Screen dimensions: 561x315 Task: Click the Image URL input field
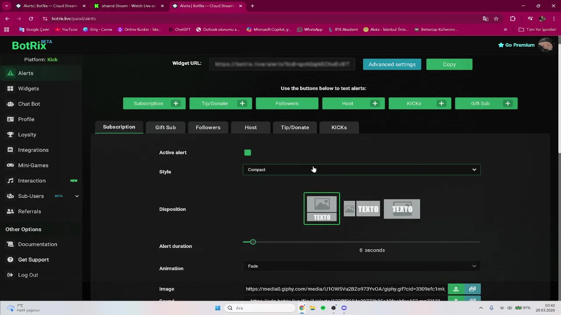pos(345,289)
